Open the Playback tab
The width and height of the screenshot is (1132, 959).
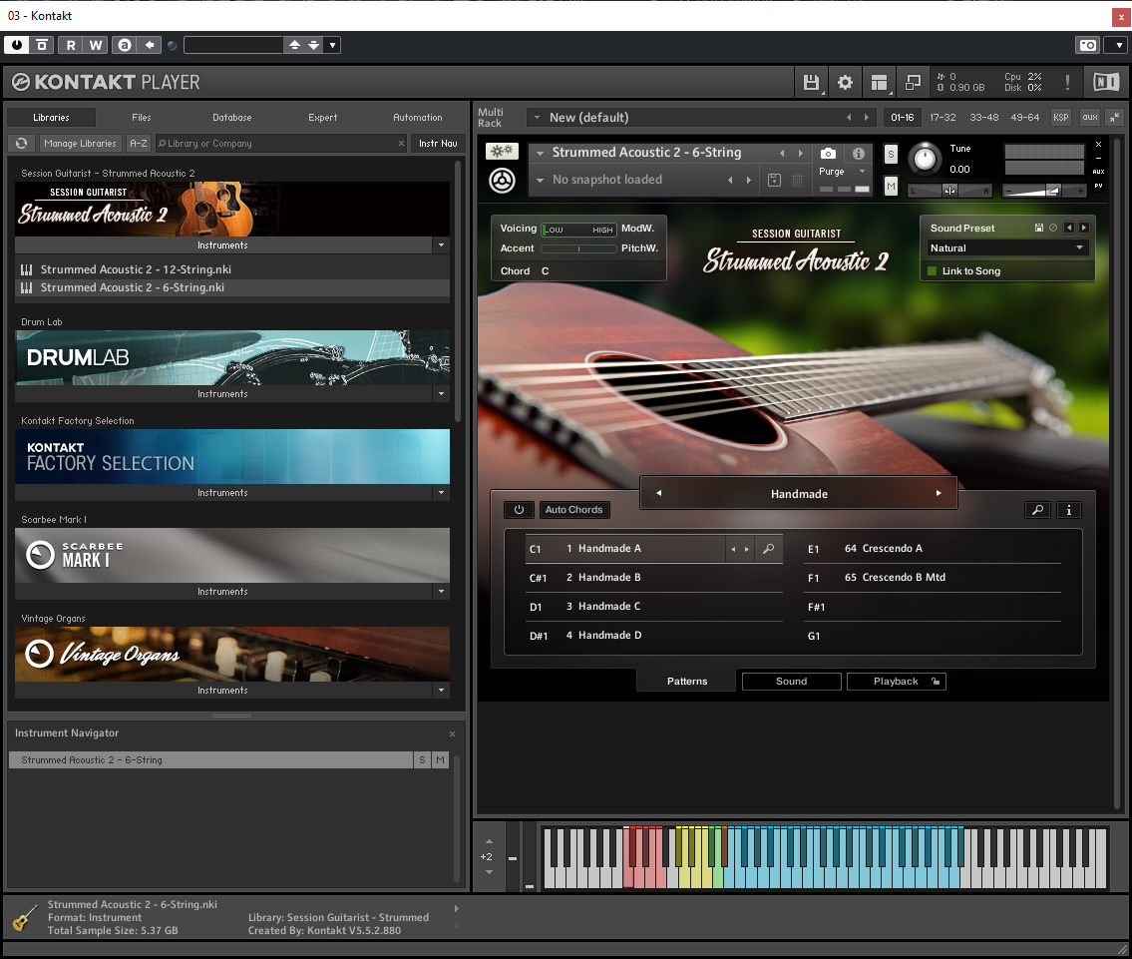click(x=896, y=681)
